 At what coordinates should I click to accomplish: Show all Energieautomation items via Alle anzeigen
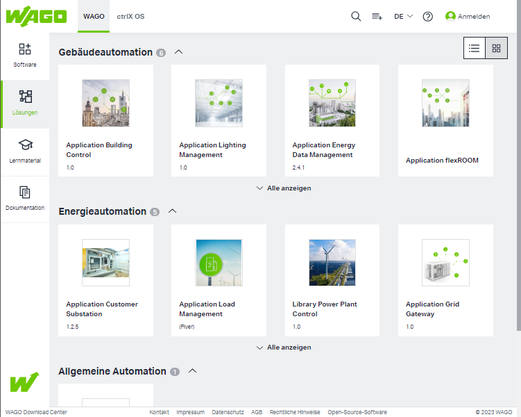[284, 347]
